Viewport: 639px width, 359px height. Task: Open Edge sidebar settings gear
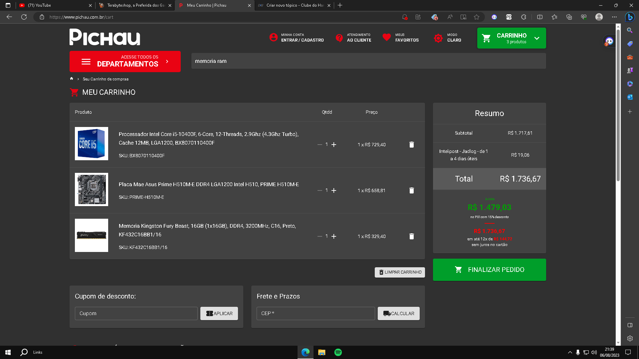(630, 338)
